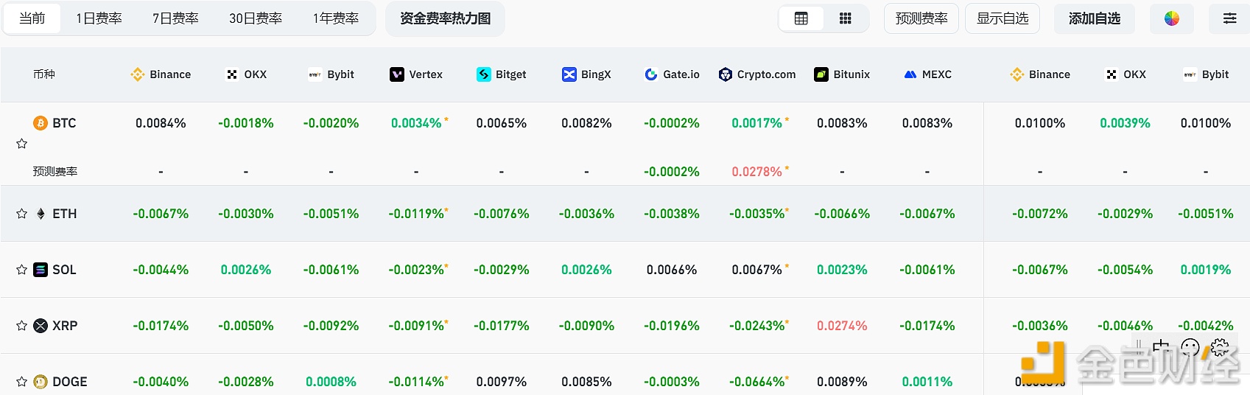Click SOL Gate.io rate 0.0066%

click(x=672, y=270)
